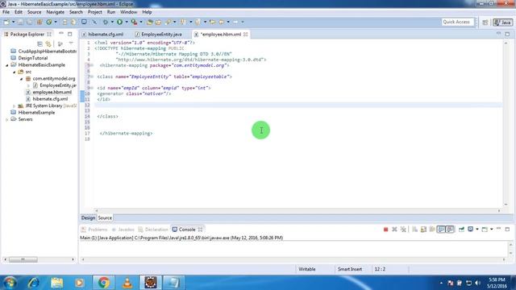Open Display Selected Console dropdown arrow
Viewport: 516px width, 290px height.
tap(477, 229)
